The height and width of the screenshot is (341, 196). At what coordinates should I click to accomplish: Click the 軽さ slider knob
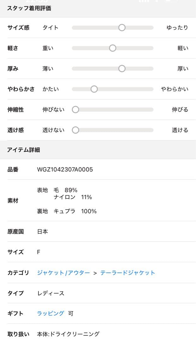pos(112,48)
